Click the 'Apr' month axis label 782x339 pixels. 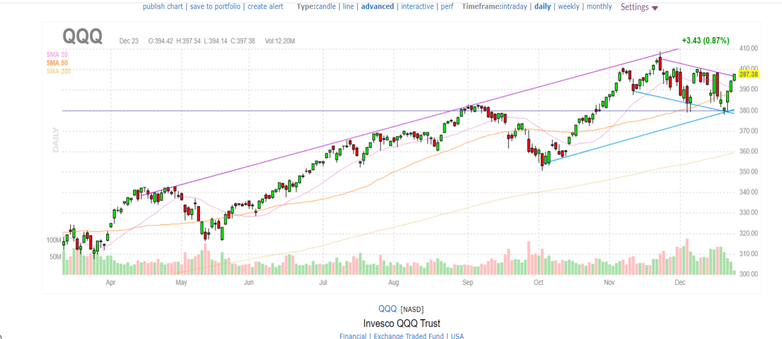pos(111,282)
